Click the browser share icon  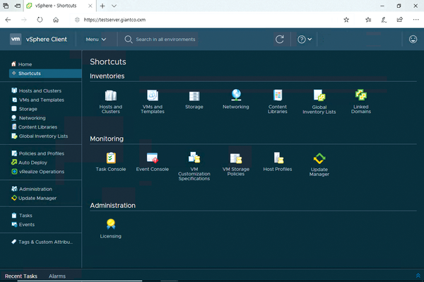point(400,20)
